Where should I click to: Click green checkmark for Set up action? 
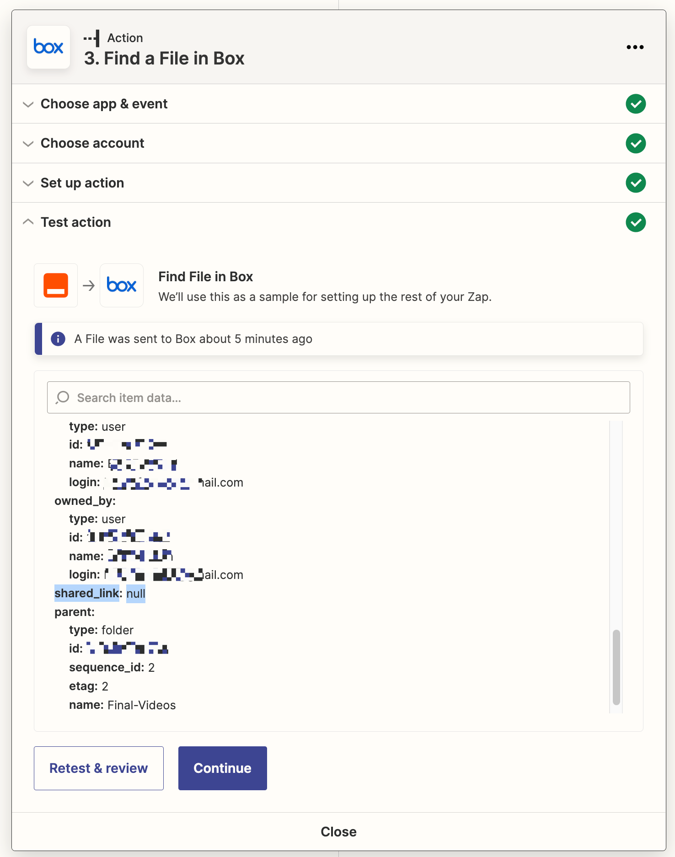coord(636,183)
